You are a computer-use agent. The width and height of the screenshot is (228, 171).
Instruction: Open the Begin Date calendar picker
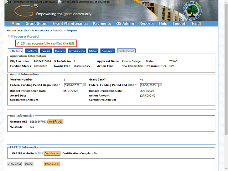pyautogui.click(x=84, y=85)
